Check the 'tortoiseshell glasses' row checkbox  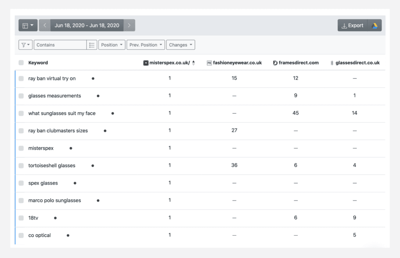(x=21, y=166)
